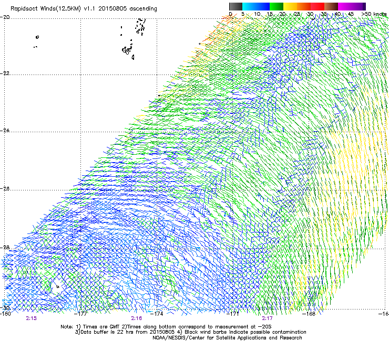Click the '>50 knots' legend label
This screenshot has width=389, height=341.
(x=374, y=14)
